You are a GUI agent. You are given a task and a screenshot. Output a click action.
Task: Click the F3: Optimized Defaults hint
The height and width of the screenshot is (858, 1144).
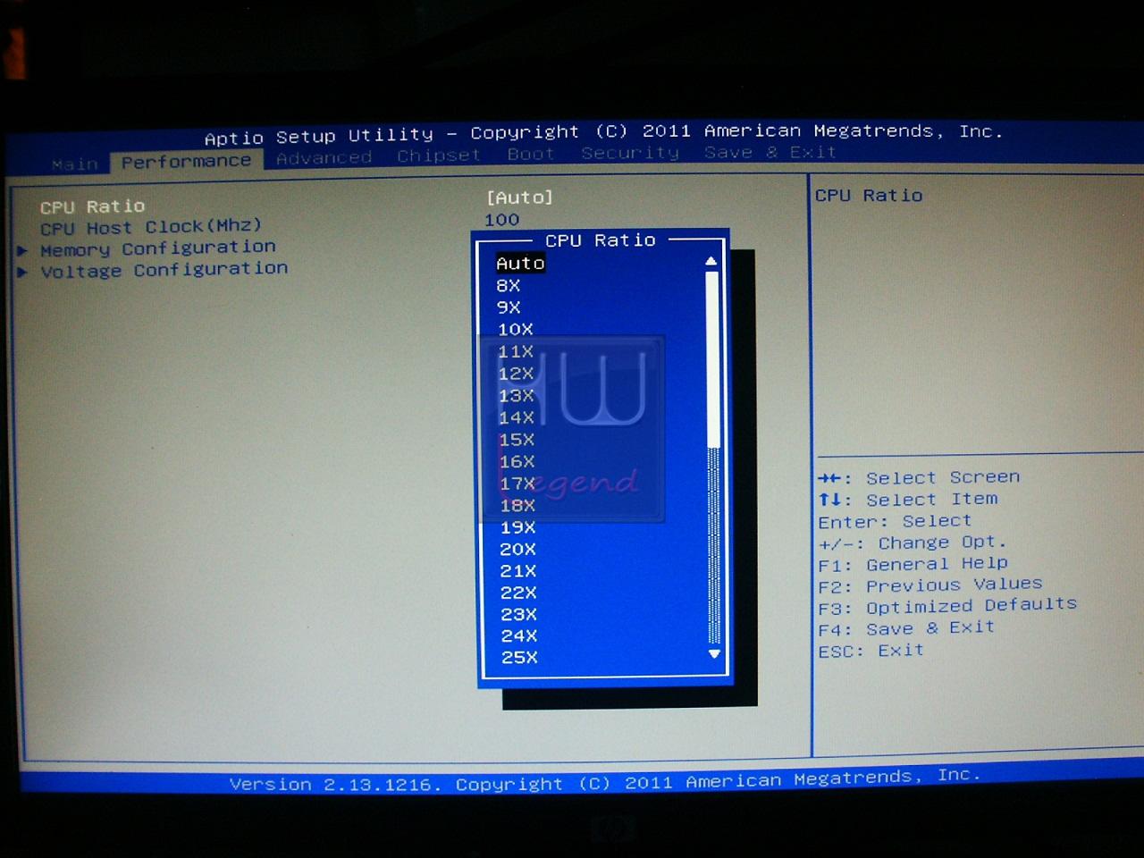[947, 607]
